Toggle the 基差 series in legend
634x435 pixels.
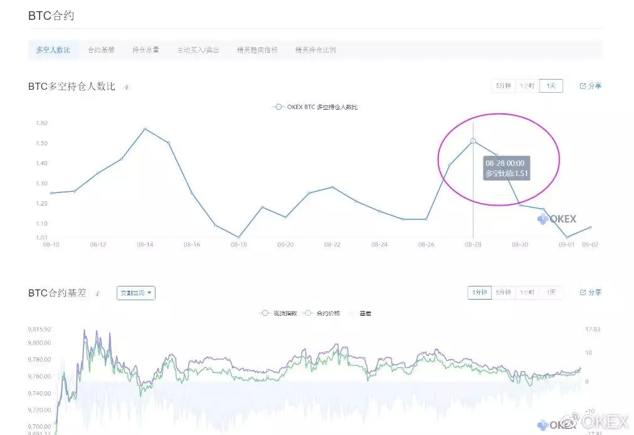tap(361, 313)
